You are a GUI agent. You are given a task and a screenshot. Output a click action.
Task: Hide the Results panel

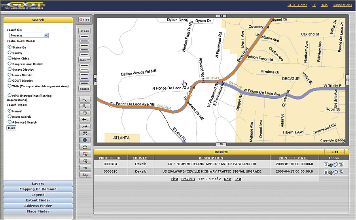pyautogui.click(x=335, y=152)
